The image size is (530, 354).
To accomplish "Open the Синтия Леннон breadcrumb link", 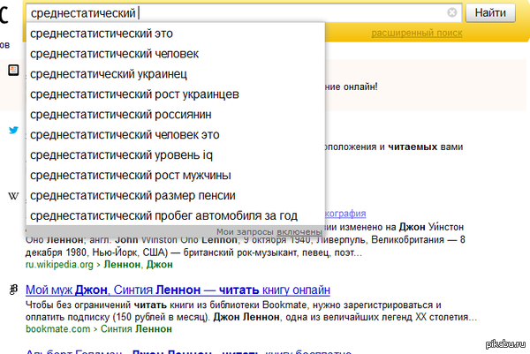I will click(136, 329).
